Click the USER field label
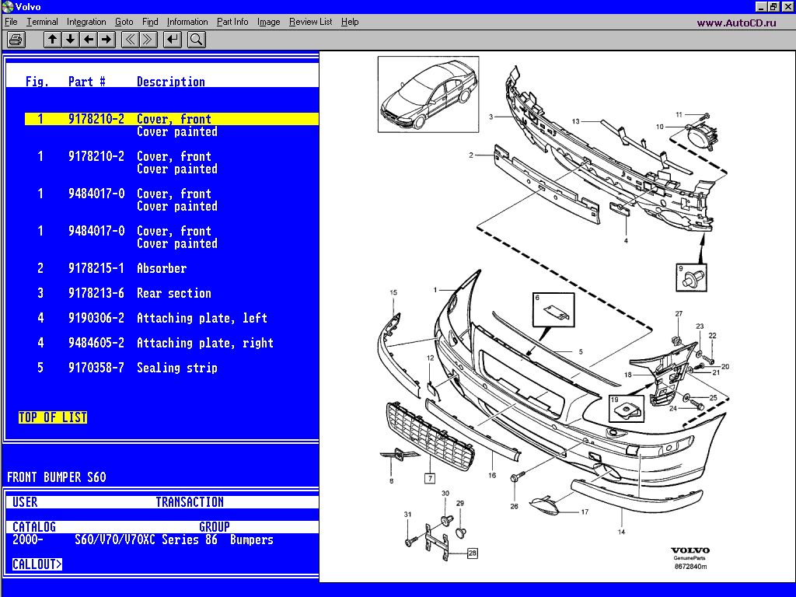This screenshot has width=796, height=597. 25,502
